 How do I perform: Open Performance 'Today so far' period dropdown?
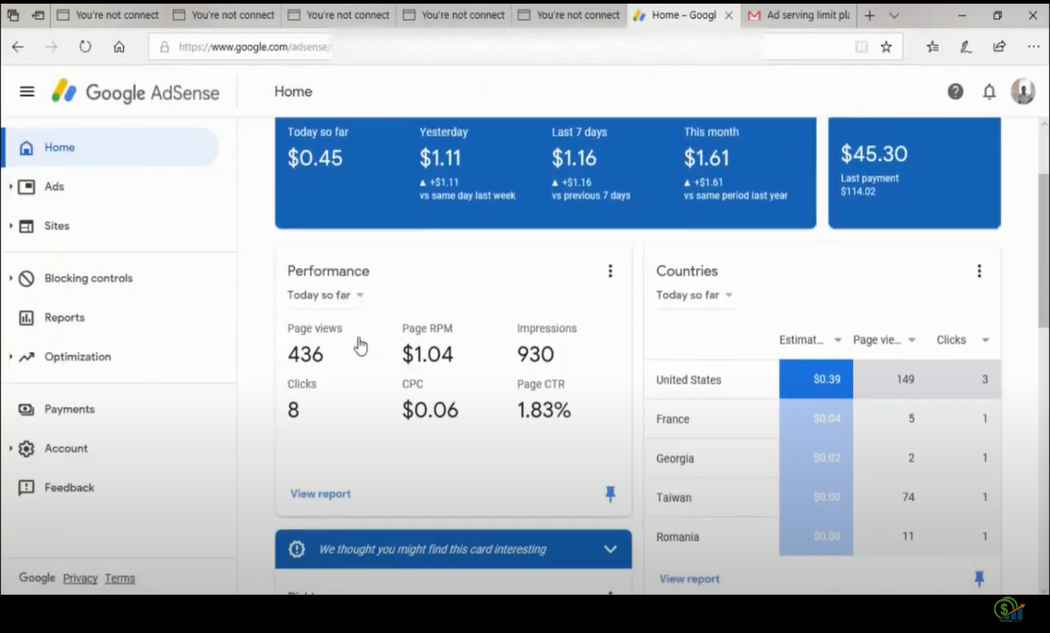pyautogui.click(x=326, y=295)
